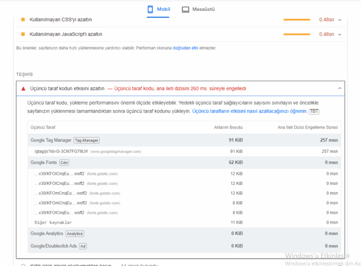This screenshot has height=266, width=361.
Task: Click the /gtag/js?id=G-3CN7FG79LW resource URL
Action: 61,151
